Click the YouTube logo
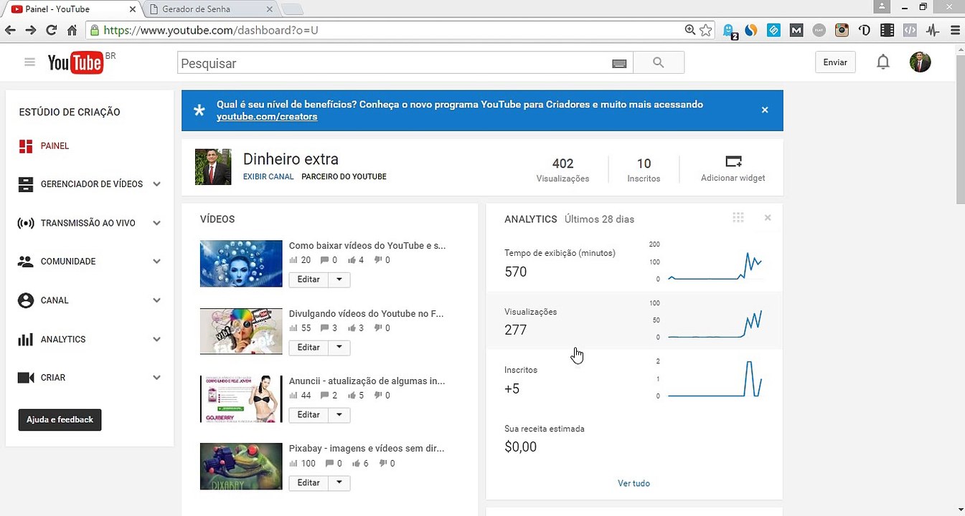 75,63
